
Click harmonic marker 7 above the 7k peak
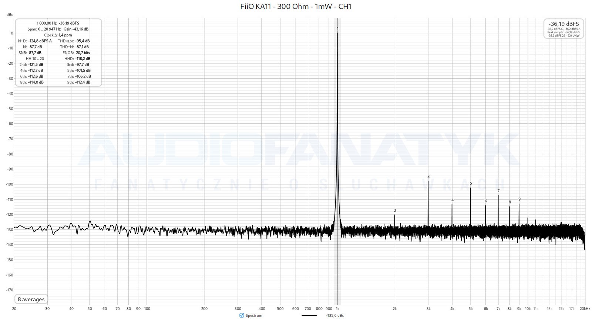click(498, 191)
